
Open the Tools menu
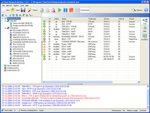click(x=22, y=5)
